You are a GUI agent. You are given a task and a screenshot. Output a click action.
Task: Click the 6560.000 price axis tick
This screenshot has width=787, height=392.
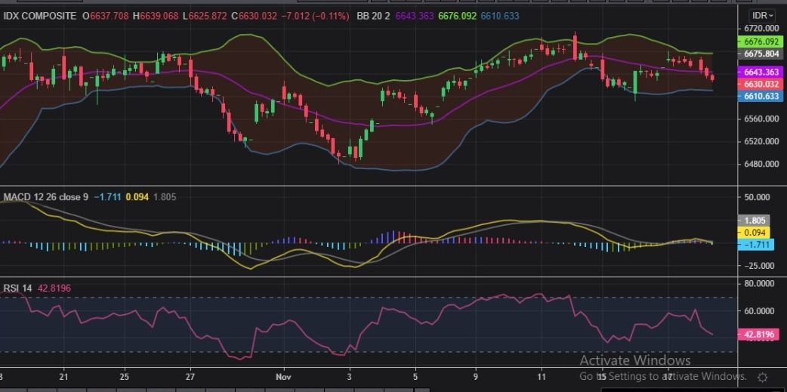[761, 119]
